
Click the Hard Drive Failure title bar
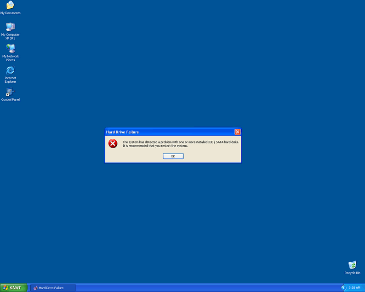(x=165, y=132)
